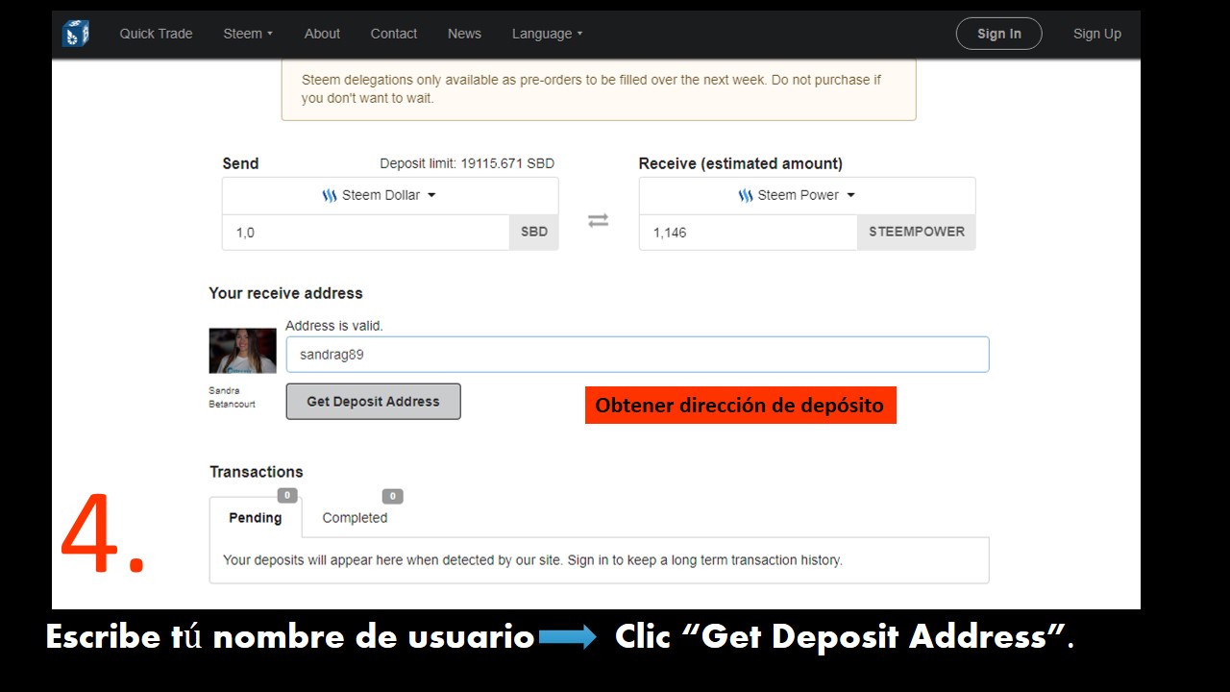Click the 'Transactions' heading
Screen dimensions: 1230x692
point(257,472)
